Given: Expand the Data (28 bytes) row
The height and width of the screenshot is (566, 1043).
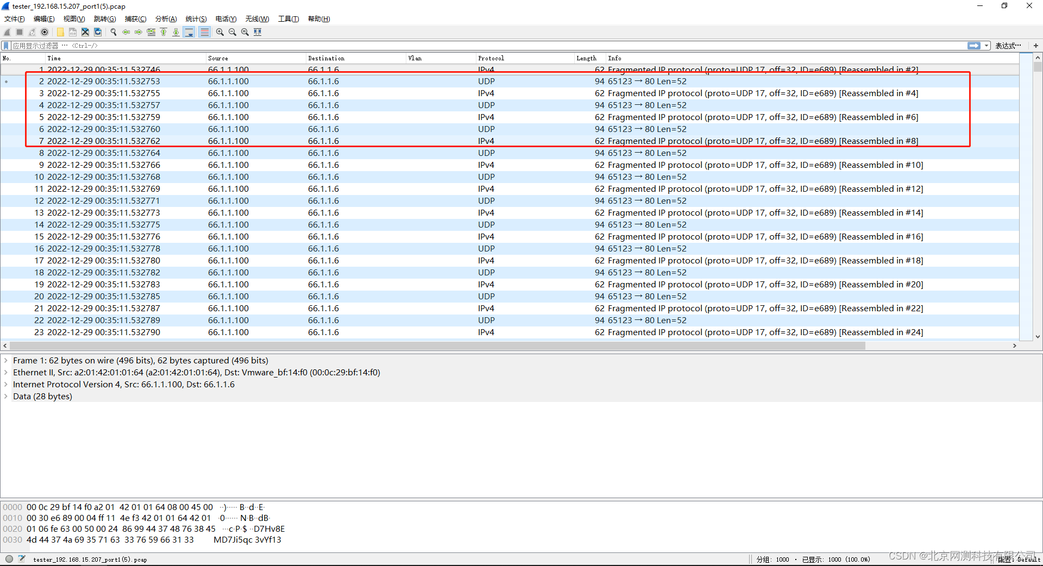Looking at the screenshot, I should pos(6,396).
